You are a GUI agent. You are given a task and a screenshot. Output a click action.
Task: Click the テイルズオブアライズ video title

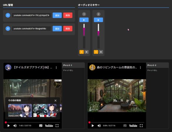[33, 67]
